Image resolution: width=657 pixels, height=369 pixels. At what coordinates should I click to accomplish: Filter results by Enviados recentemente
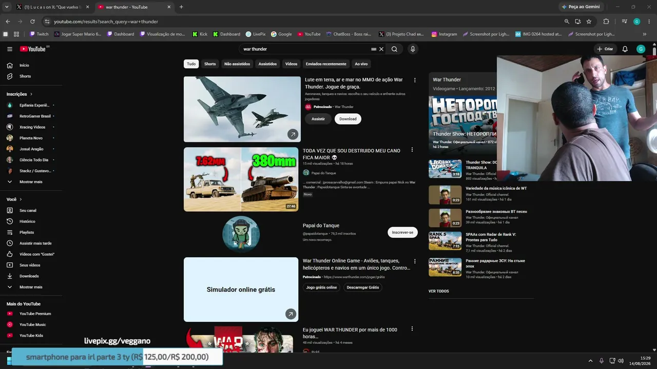[326, 64]
